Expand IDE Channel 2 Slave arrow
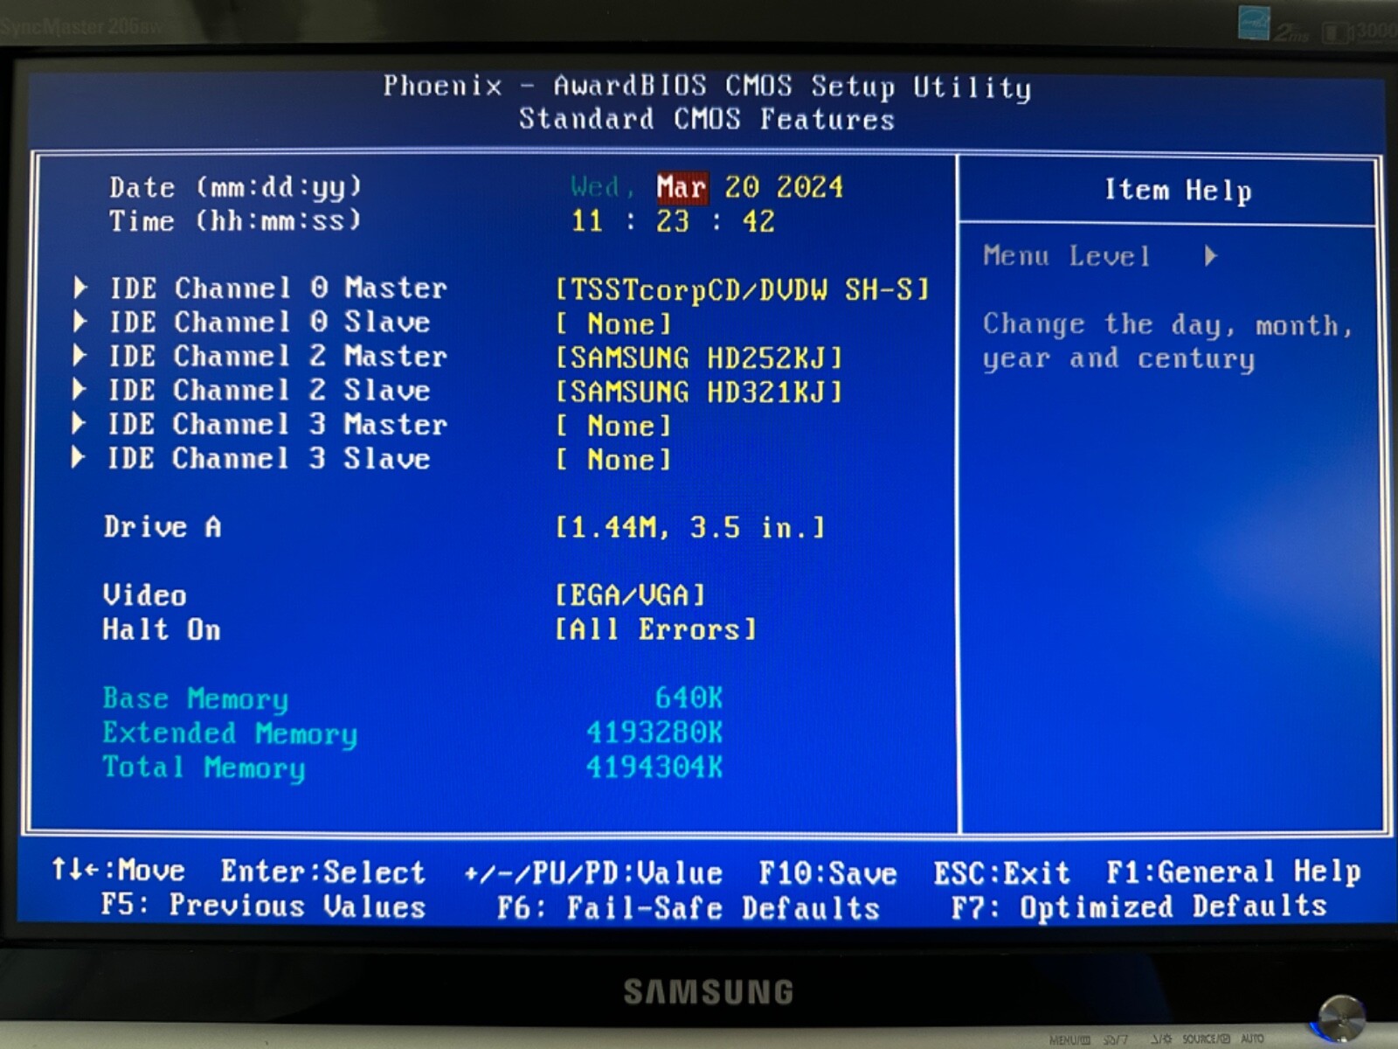 pos(80,390)
